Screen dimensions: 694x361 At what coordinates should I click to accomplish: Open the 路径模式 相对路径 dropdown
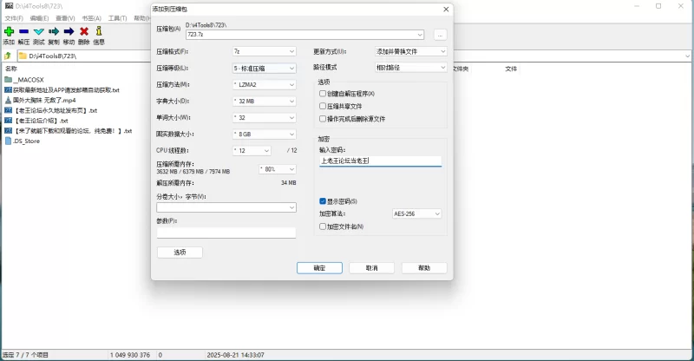coord(410,68)
